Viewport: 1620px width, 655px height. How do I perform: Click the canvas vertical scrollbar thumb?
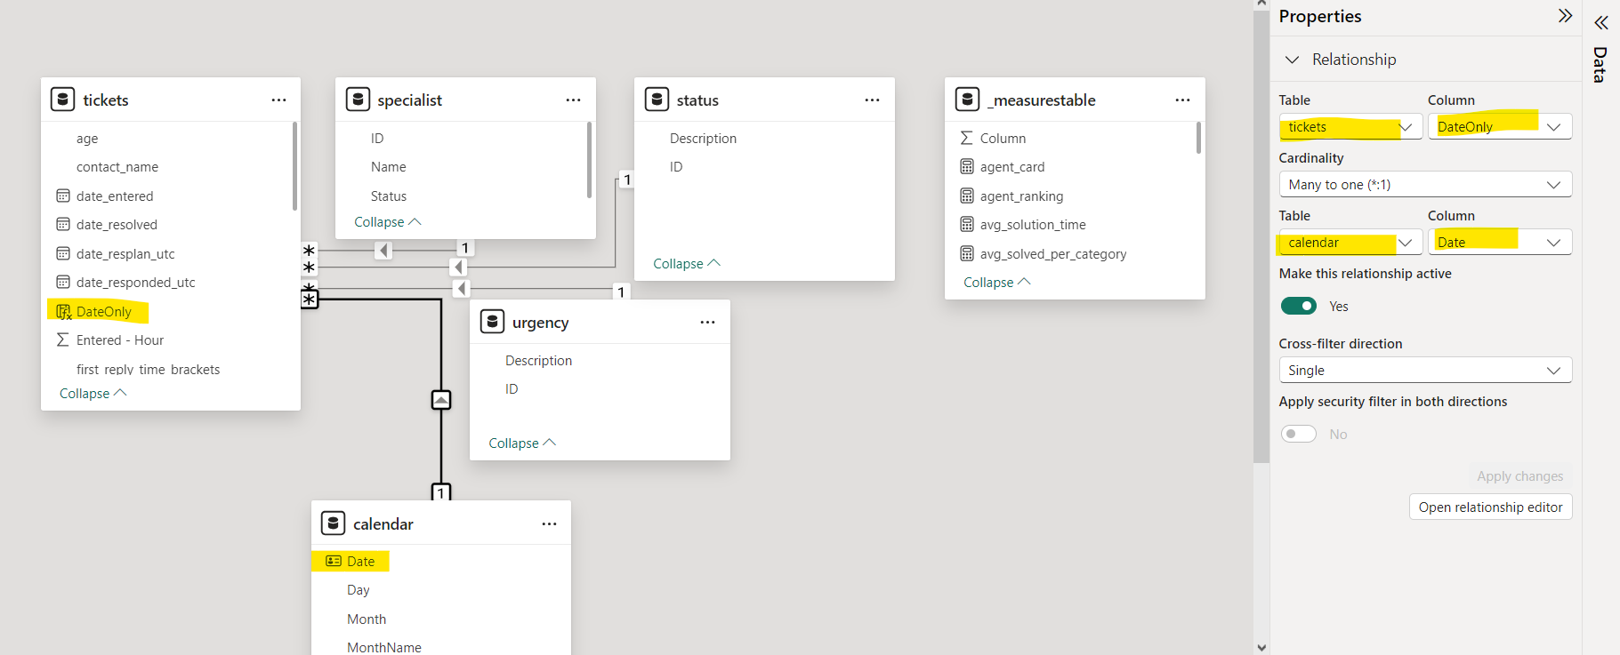[x=1261, y=236]
